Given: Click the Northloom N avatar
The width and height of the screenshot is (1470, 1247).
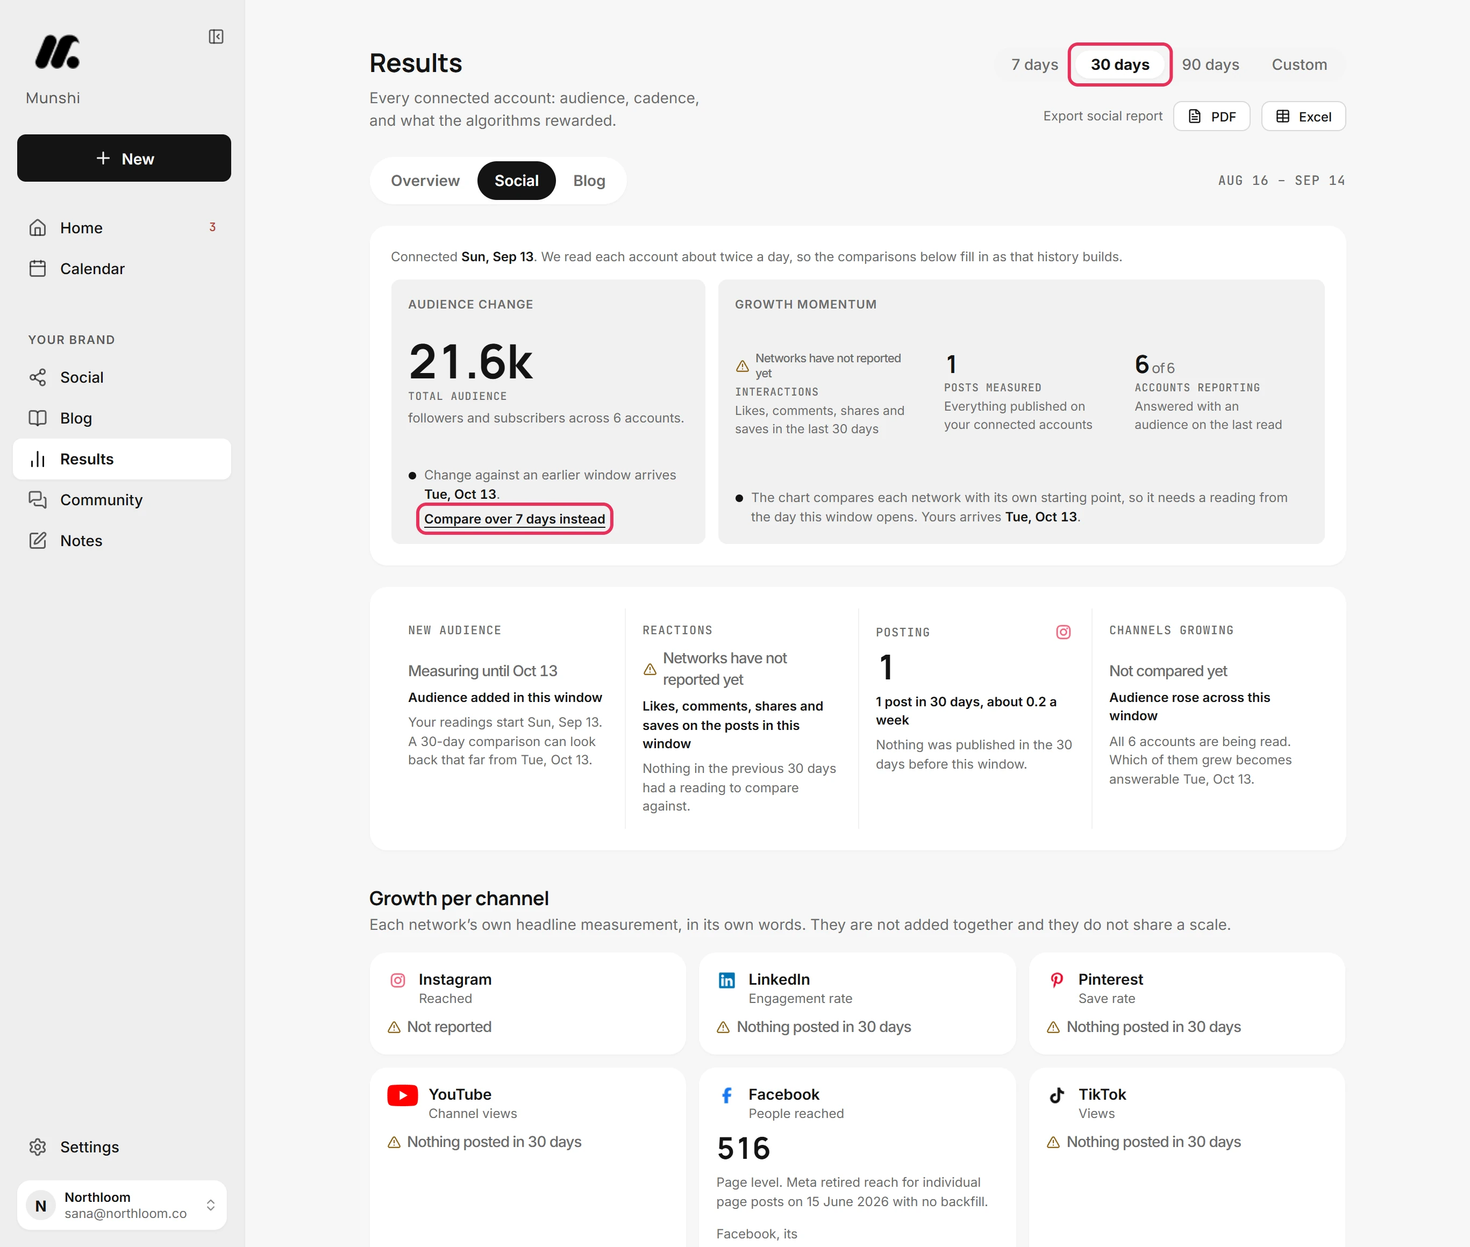Looking at the screenshot, I should (x=41, y=1205).
